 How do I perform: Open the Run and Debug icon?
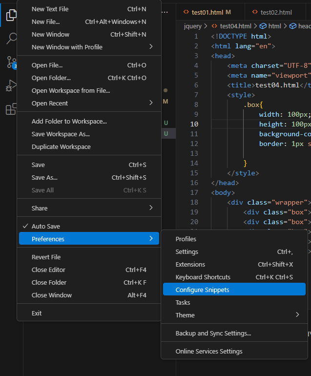pyautogui.click(x=11, y=86)
